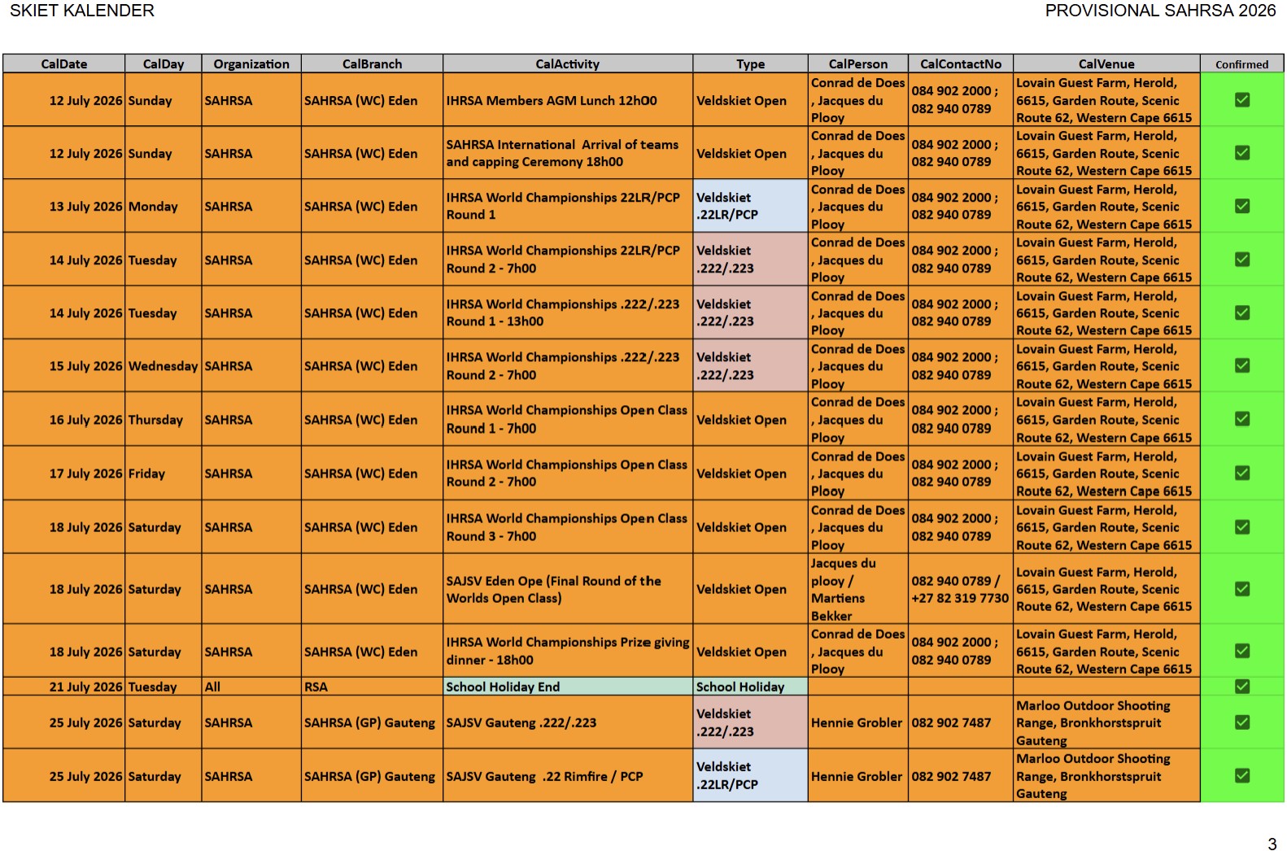Viewport: 1287px width, 851px height.
Task: Select the CalContactNo column header
Action: [x=960, y=64]
